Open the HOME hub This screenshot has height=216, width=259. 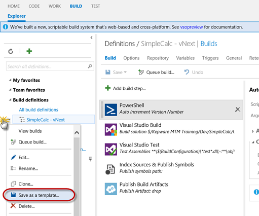tap(14, 6)
